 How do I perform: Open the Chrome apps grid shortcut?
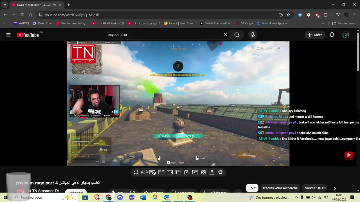[x=4, y=23]
